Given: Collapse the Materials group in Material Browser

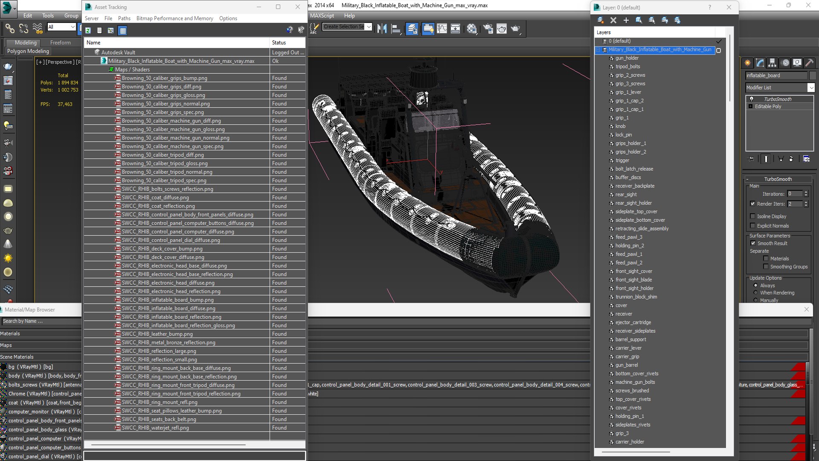Looking at the screenshot, I should (10, 333).
